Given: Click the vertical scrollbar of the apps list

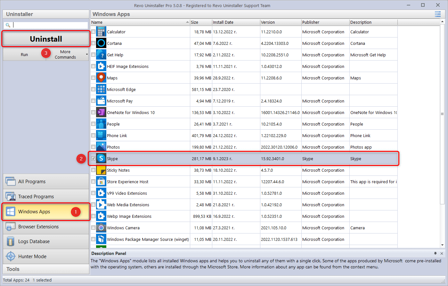Looking at the screenshot, I should coord(442,114).
